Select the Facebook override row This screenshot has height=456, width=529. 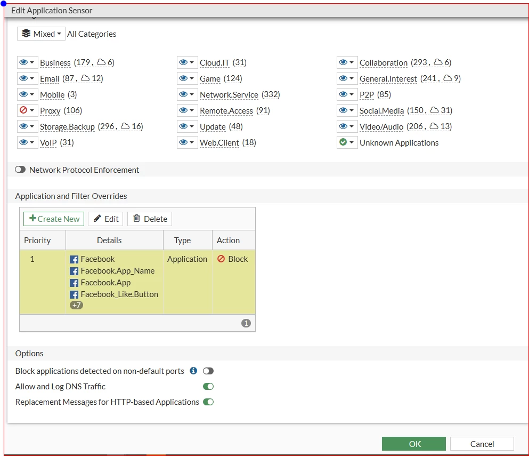tap(137, 282)
